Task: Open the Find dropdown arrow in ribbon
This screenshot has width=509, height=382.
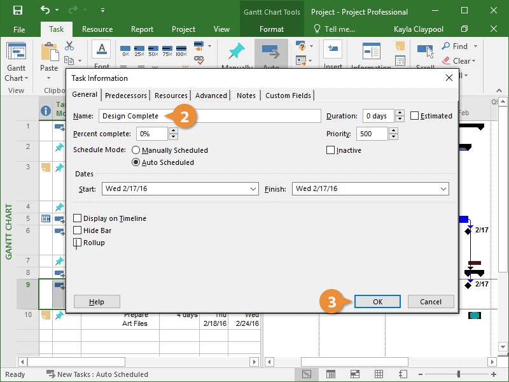Action: 475,46
